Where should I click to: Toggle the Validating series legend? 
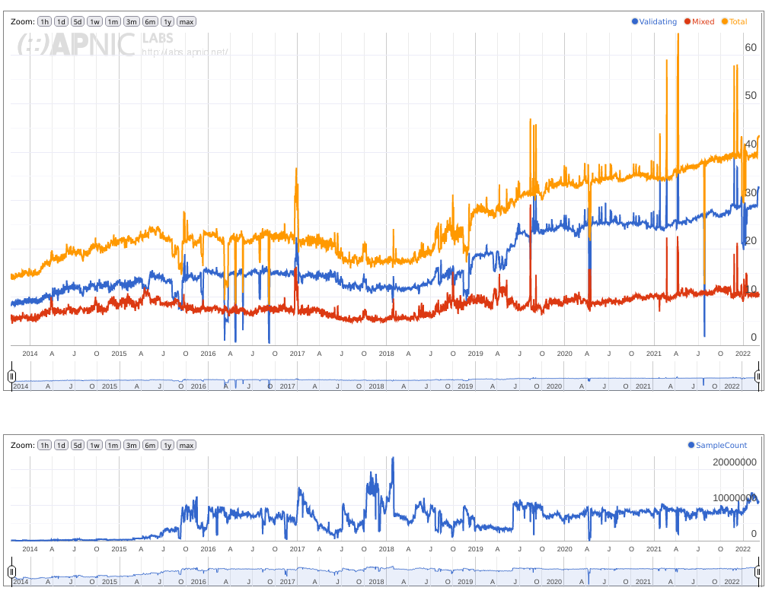654,22
